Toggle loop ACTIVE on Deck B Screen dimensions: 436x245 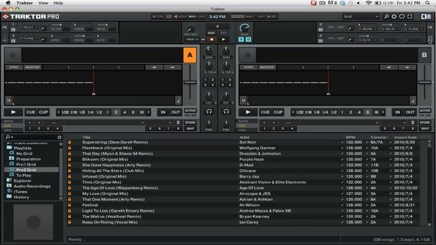[425, 111]
